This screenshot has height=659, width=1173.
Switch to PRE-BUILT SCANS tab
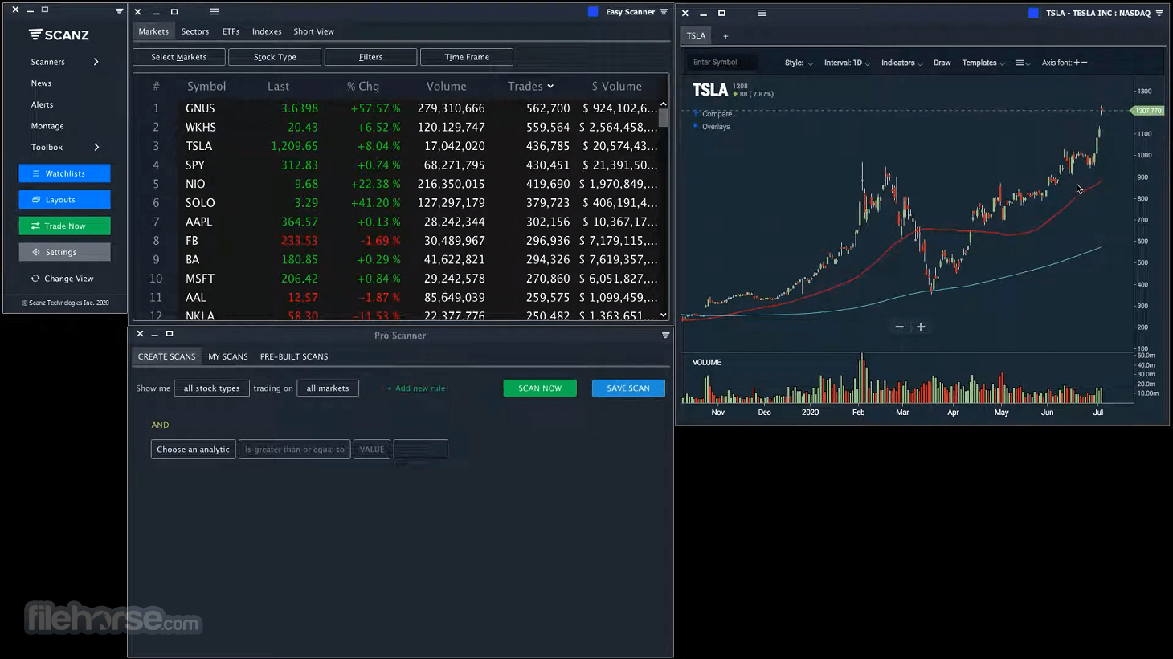click(294, 356)
